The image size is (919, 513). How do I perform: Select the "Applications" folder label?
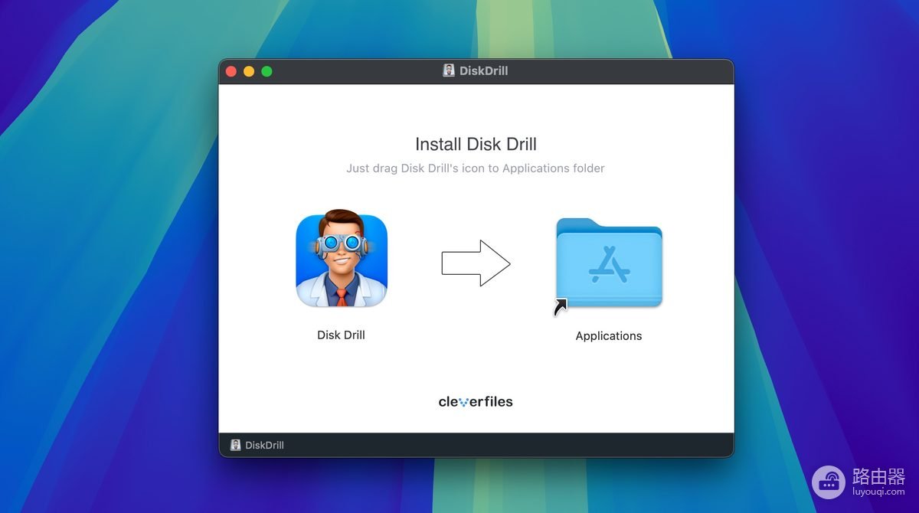click(x=609, y=335)
